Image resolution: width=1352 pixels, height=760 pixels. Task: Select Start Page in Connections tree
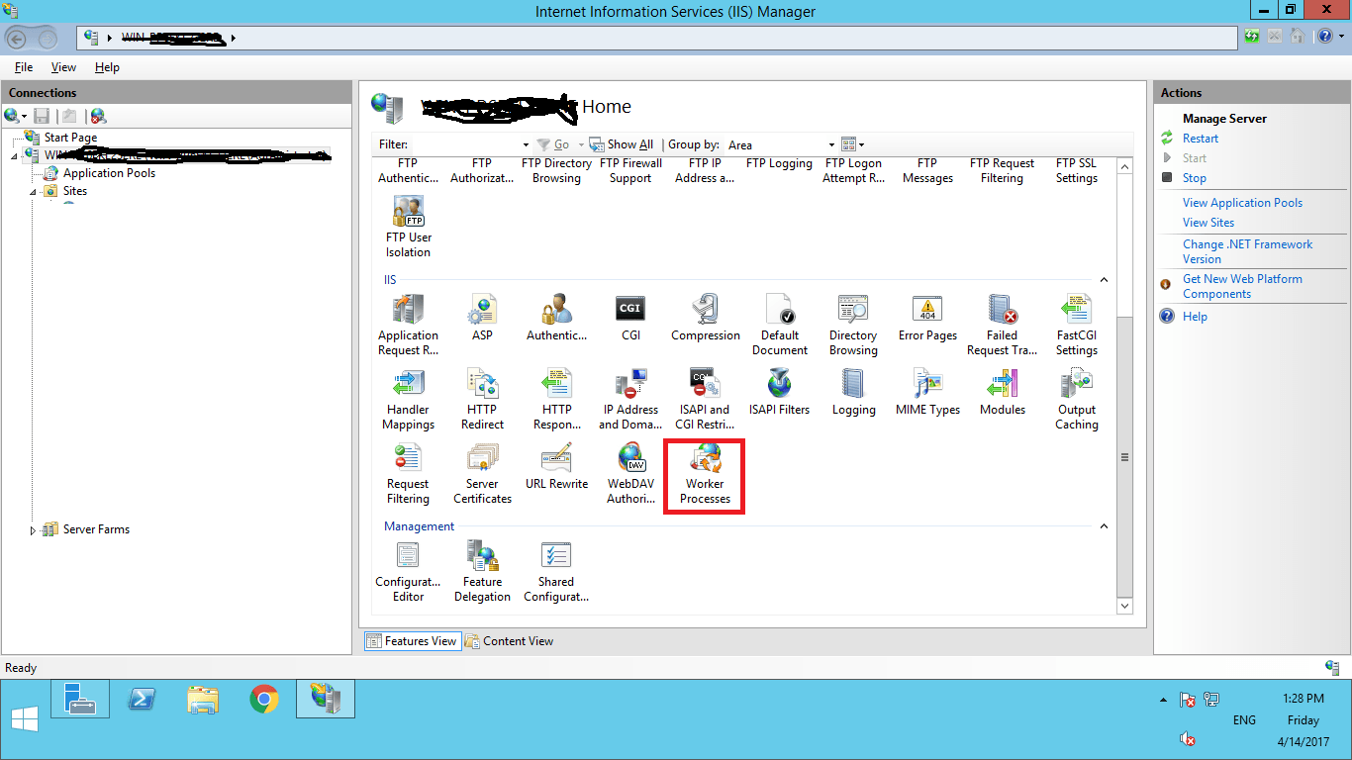pyautogui.click(x=70, y=138)
